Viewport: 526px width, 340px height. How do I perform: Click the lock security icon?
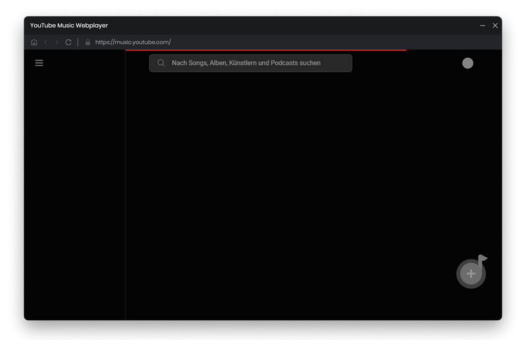(x=87, y=42)
